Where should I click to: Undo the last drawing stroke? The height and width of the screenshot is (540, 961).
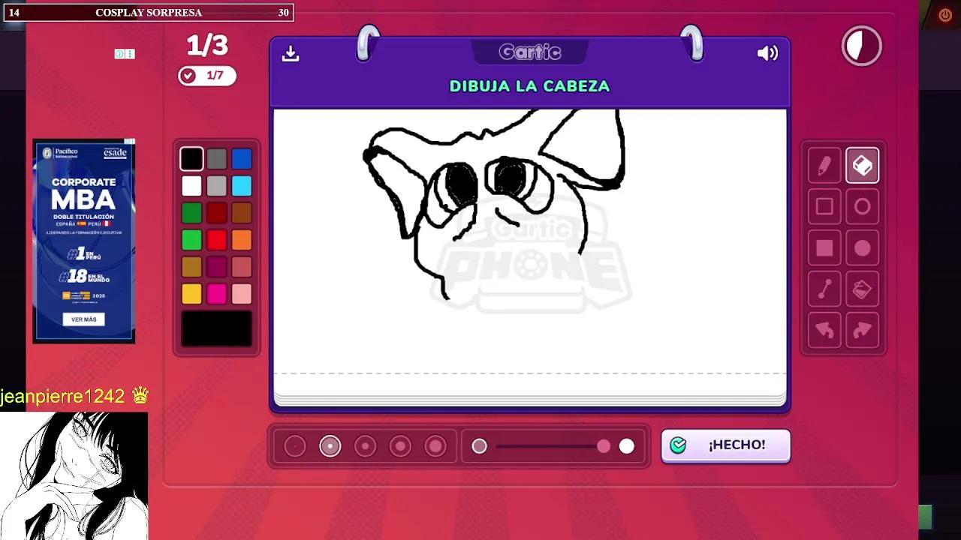point(824,330)
